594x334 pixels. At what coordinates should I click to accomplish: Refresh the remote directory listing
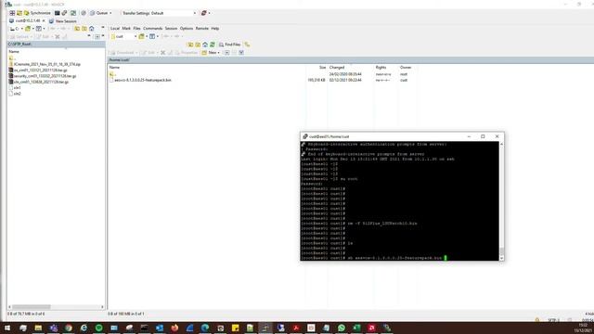213,45
